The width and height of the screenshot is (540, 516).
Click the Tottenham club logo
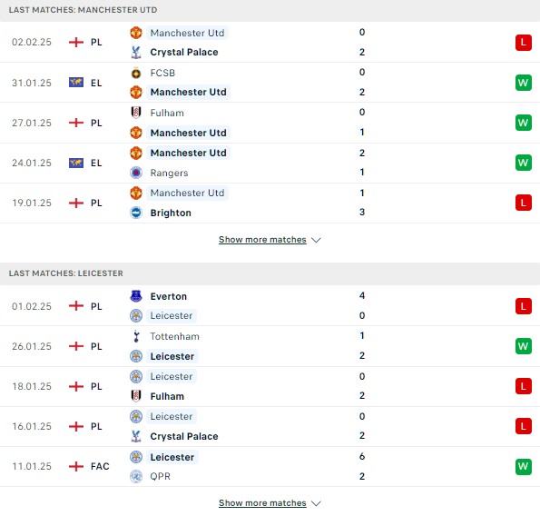[136, 336]
